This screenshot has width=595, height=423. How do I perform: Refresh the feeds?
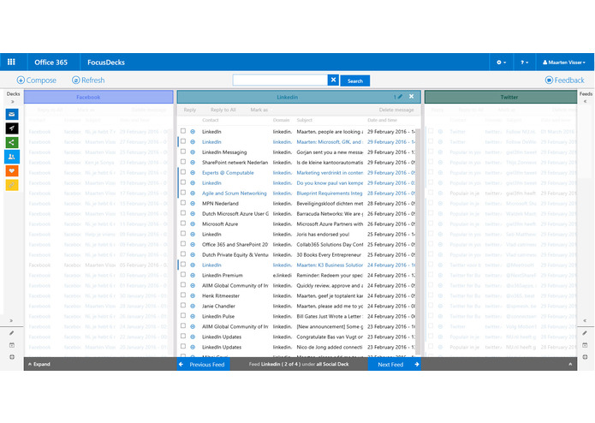pyautogui.click(x=88, y=80)
